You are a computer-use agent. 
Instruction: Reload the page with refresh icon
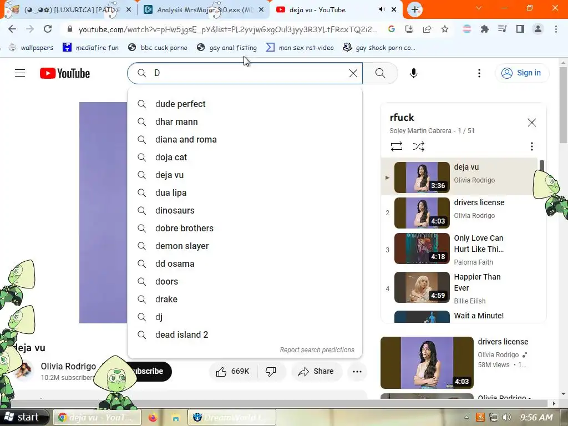pos(48,29)
